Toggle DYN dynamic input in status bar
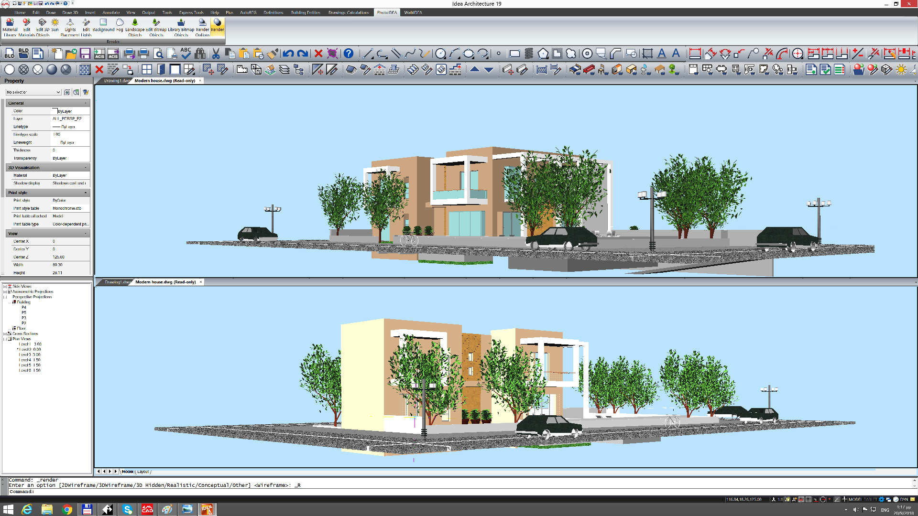The width and height of the screenshot is (918, 516). pyautogui.click(x=904, y=499)
